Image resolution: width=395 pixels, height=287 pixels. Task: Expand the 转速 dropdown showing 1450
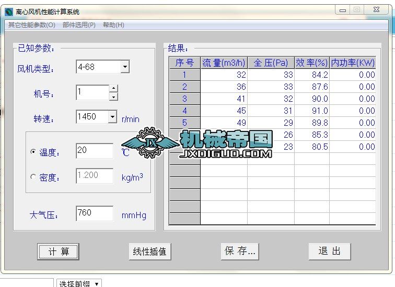[x=112, y=117]
